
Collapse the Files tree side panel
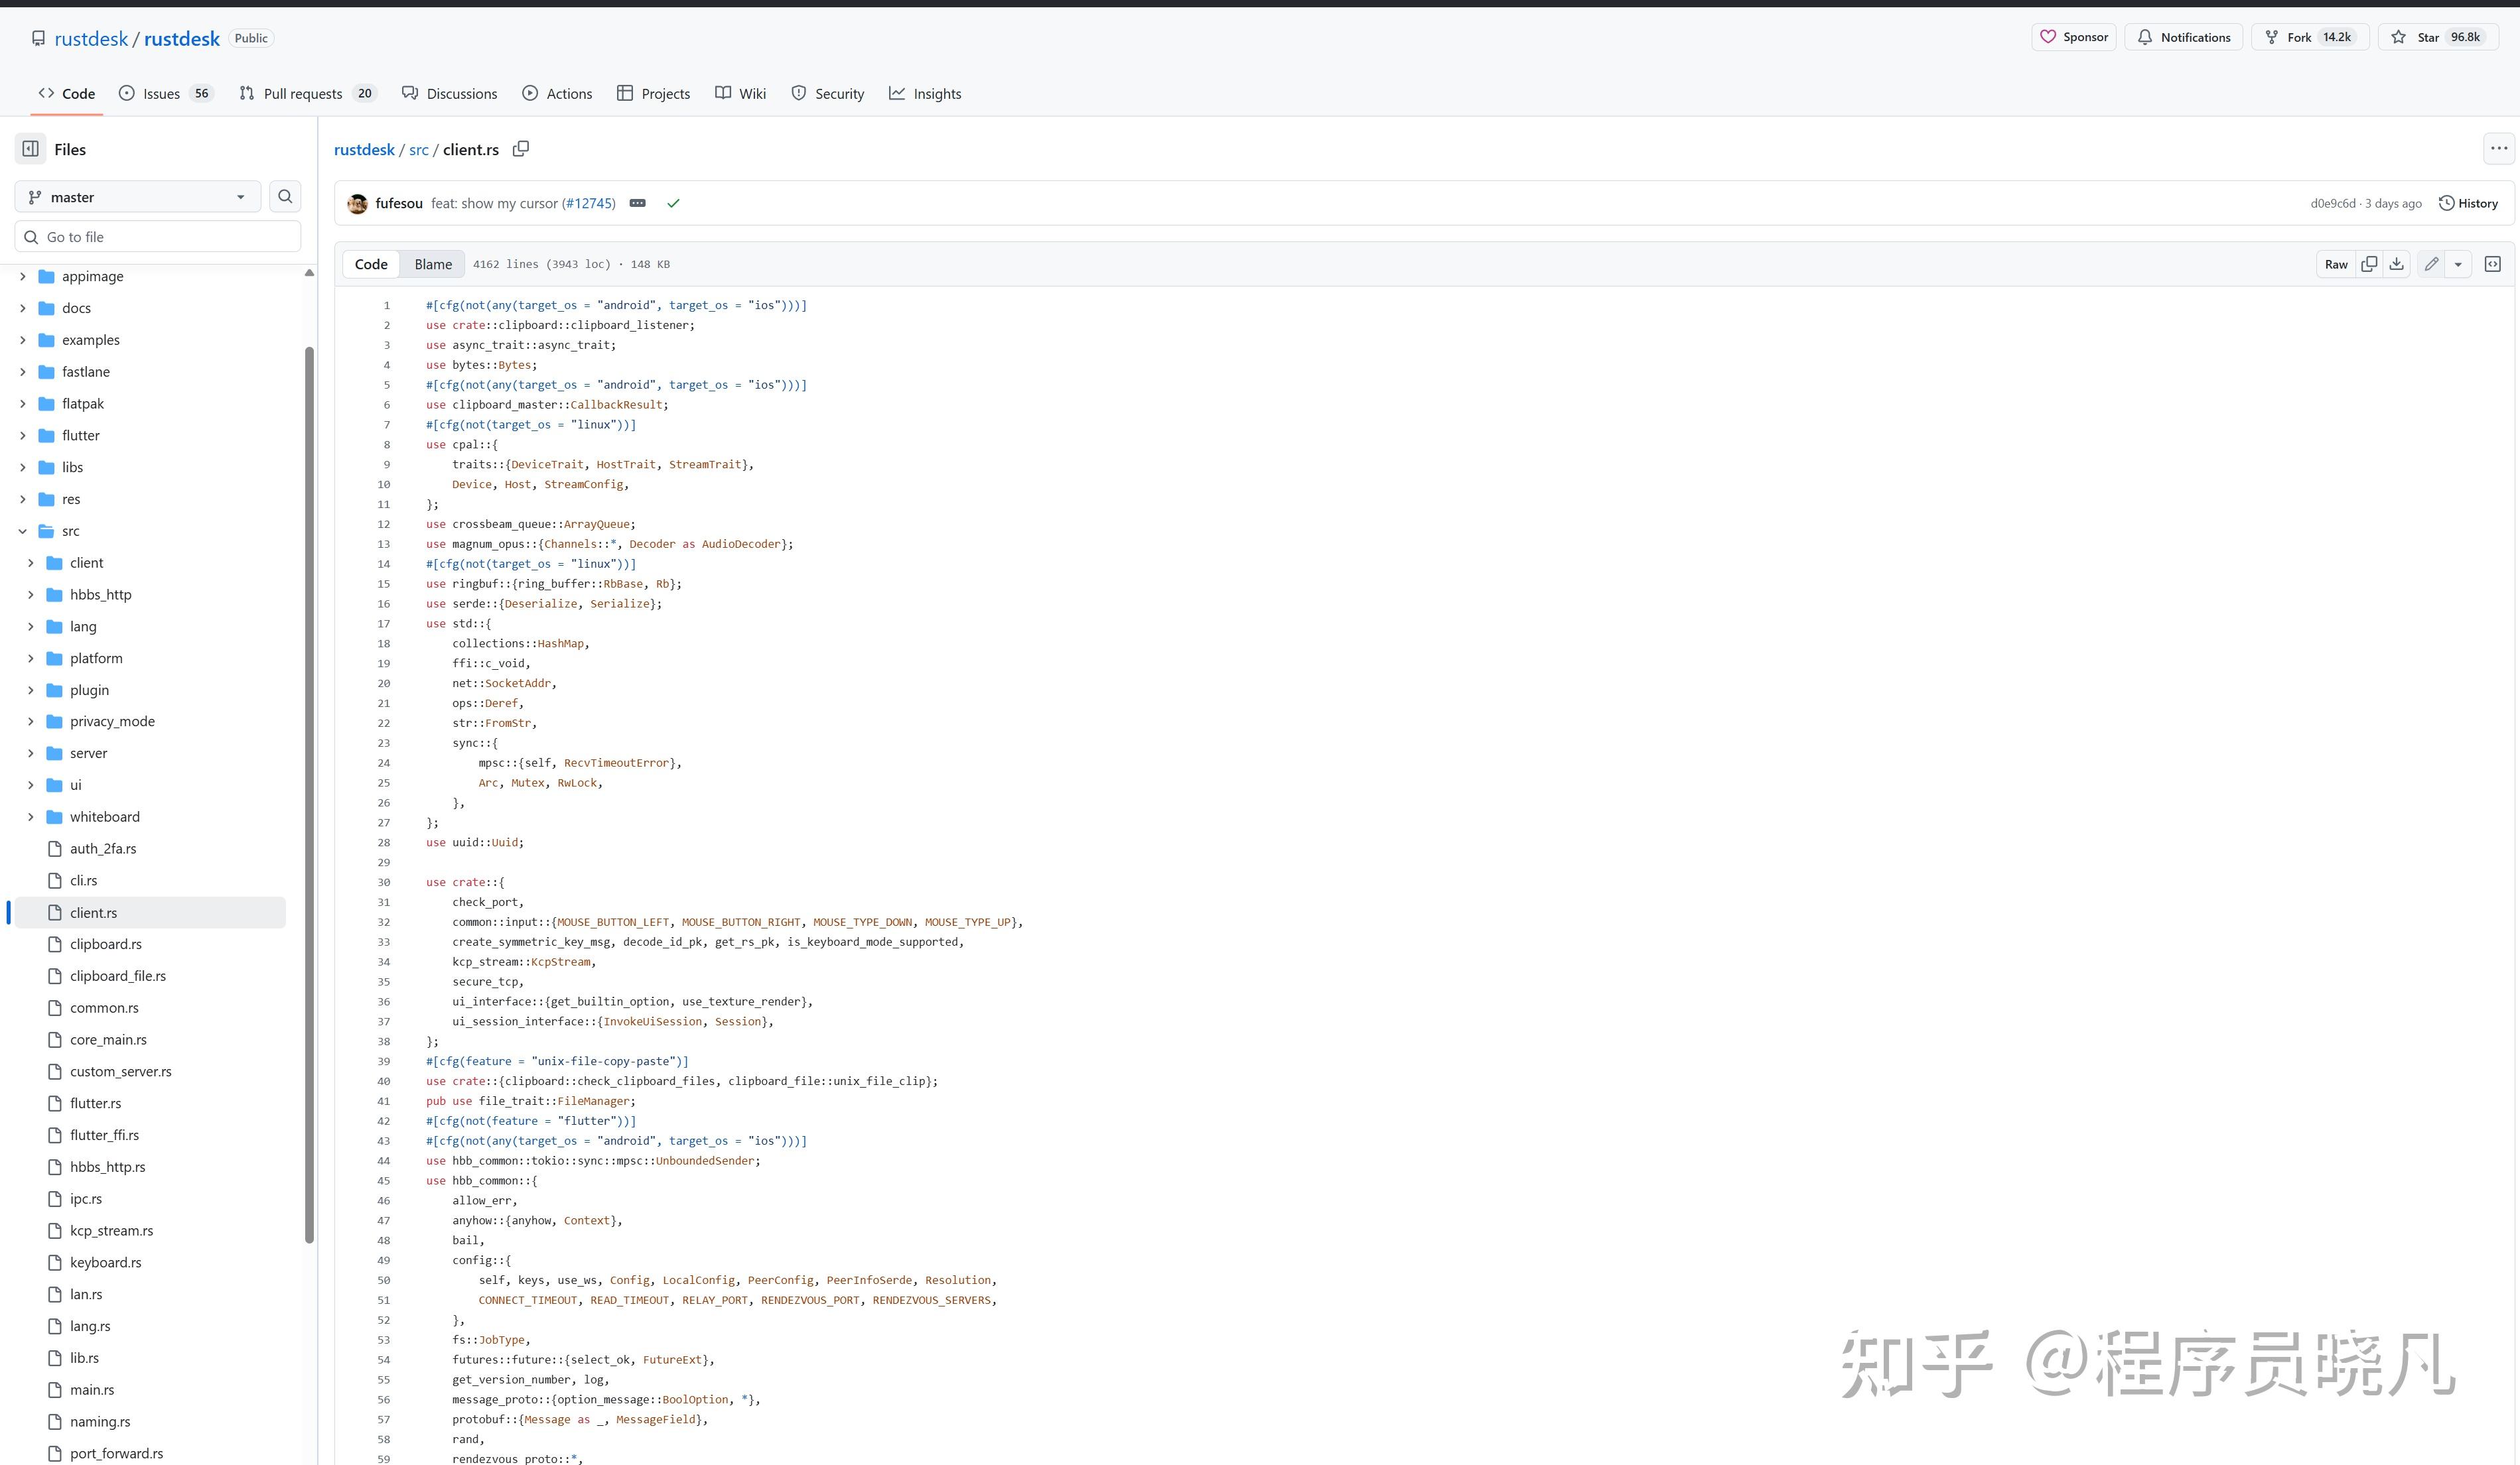[31, 149]
